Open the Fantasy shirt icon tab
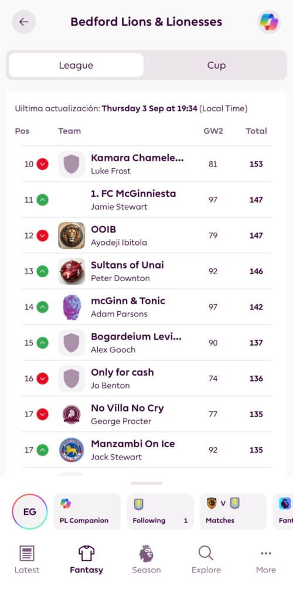 87,560
